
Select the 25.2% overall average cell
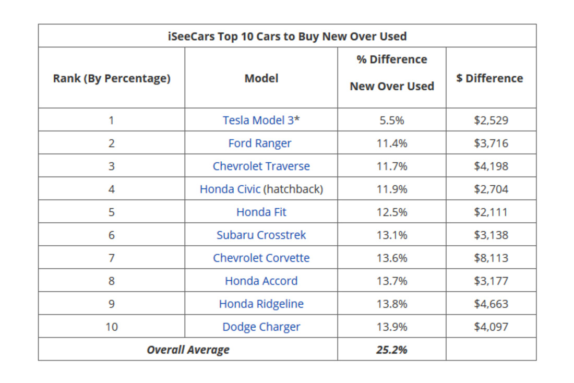(x=391, y=350)
